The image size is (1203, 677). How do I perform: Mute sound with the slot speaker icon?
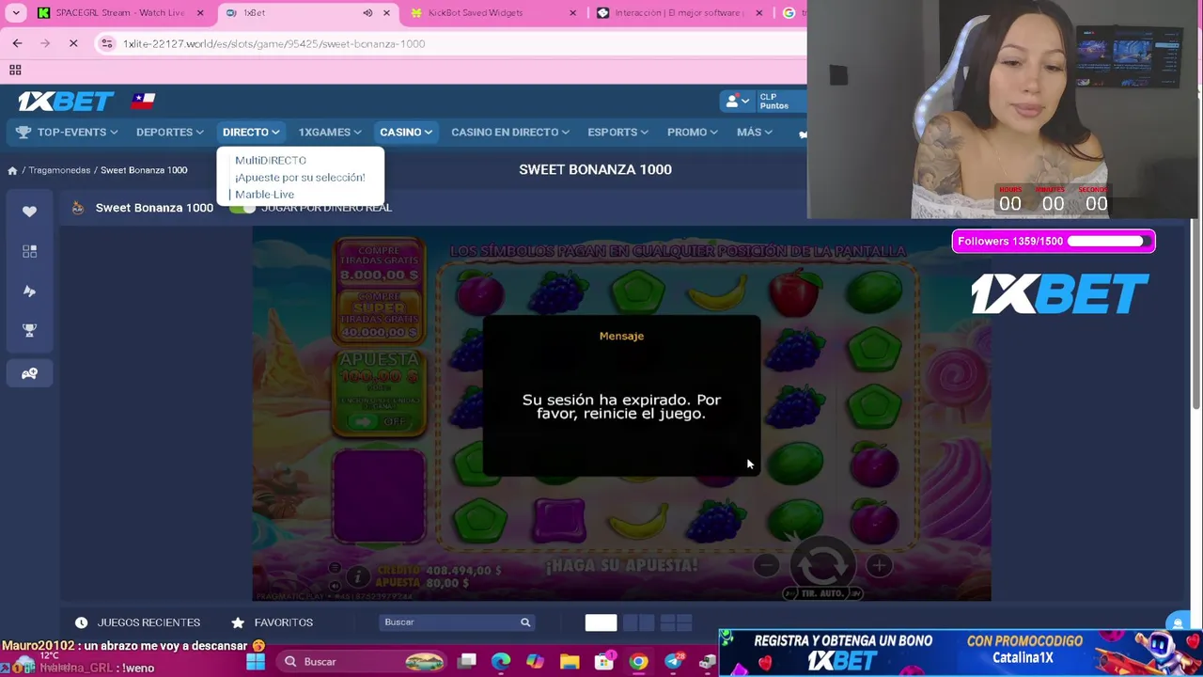[335, 584]
